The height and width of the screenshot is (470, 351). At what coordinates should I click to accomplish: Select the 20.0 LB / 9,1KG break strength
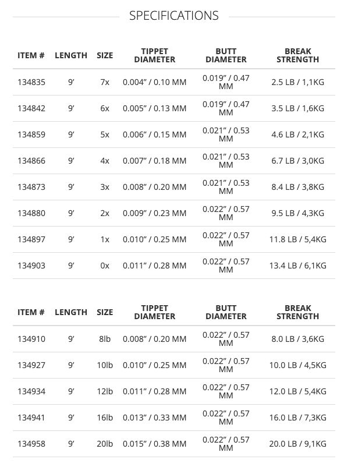tap(297, 444)
